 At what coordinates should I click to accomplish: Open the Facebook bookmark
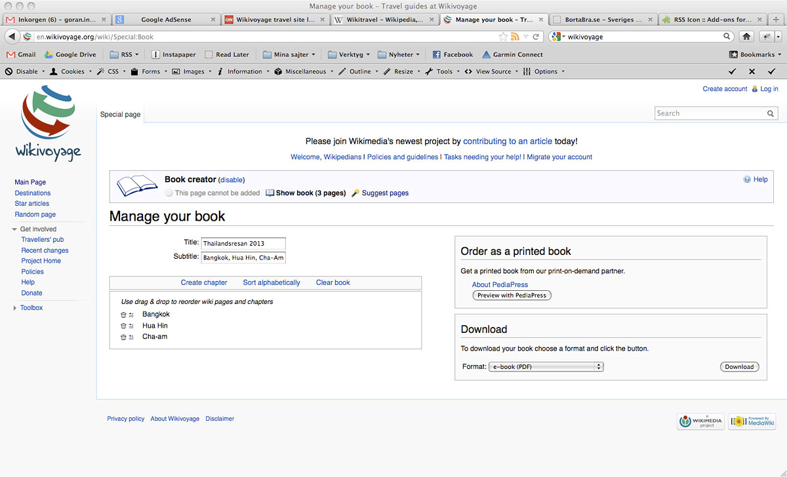pyautogui.click(x=453, y=54)
